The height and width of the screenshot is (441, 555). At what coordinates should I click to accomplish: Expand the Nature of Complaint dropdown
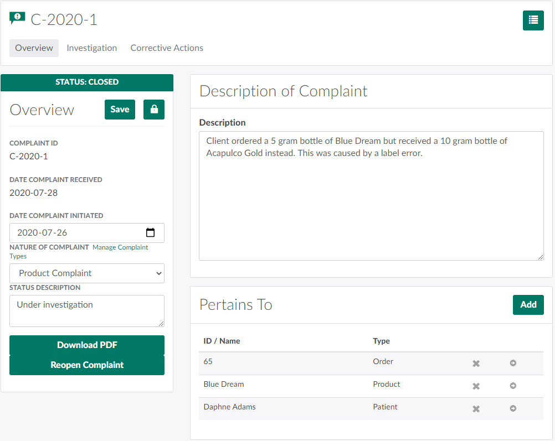coord(87,273)
